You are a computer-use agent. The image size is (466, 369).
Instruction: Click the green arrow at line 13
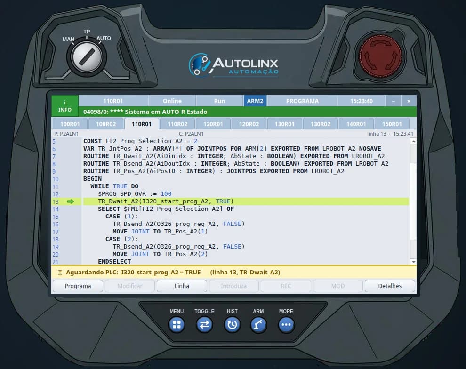pos(71,201)
